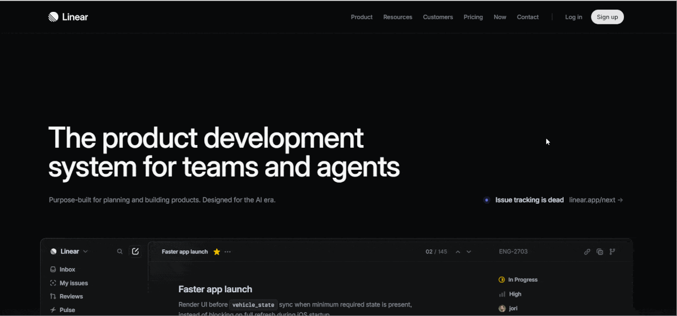Image resolution: width=677 pixels, height=316 pixels.
Task: Open the Now page
Action: coord(500,17)
